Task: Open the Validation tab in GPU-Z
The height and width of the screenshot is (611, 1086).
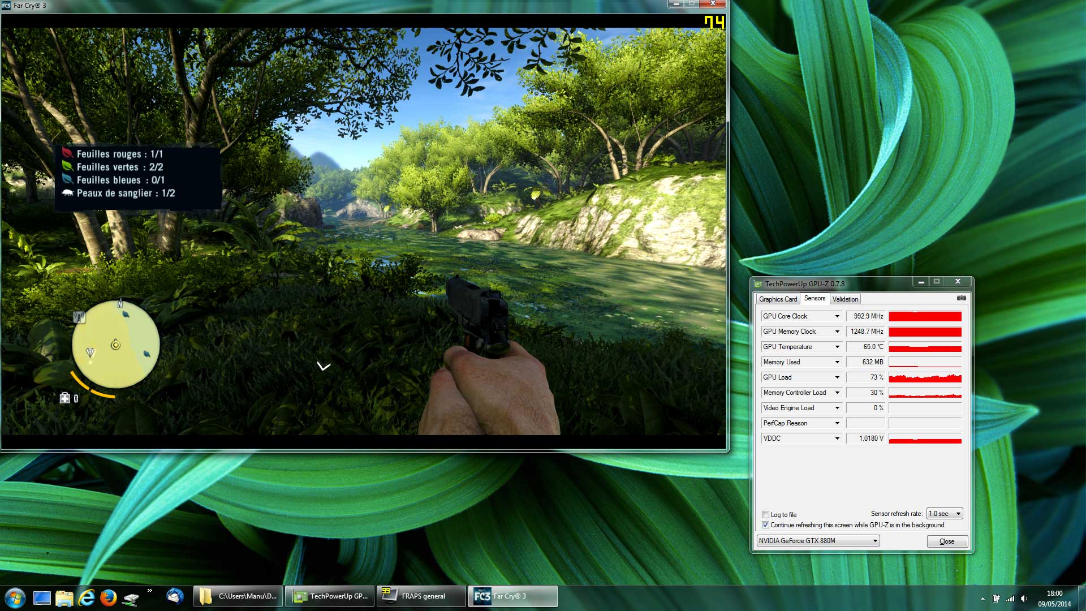Action: pyautogui.click(x=845, y=299)
